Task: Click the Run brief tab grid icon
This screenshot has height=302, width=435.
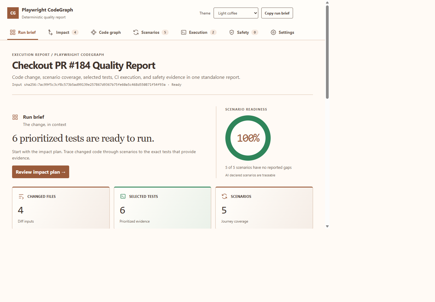Action: pos(13,32)
